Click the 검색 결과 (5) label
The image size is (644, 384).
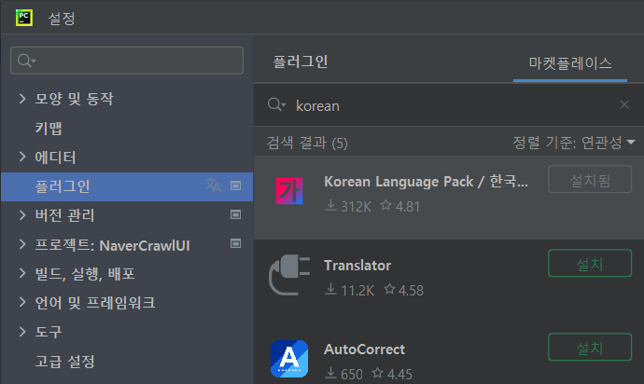pos(307,144)
